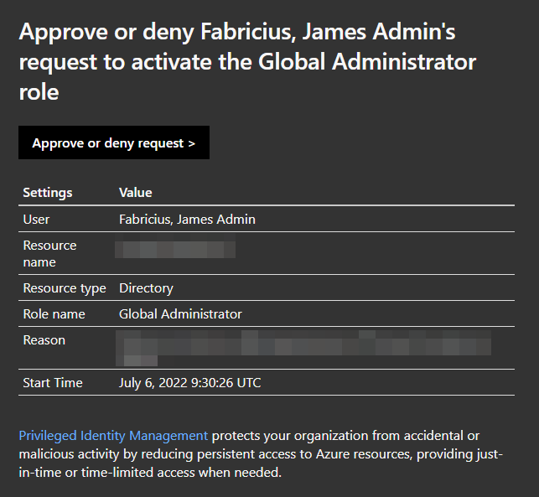Click the Azure resources description paragraph

pyautogui.click(x=261, y=454)
